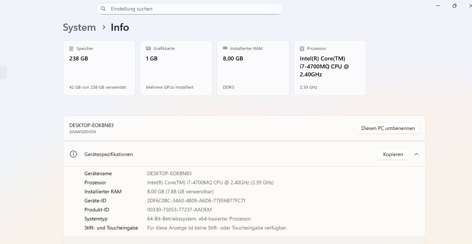This screenshot has width=472, height=244.
Task: Copy device specifications with Kopieren
Action: coord(393,154)
